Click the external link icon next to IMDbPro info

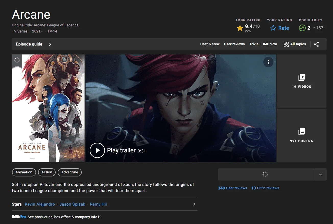[x=100, y=217]
